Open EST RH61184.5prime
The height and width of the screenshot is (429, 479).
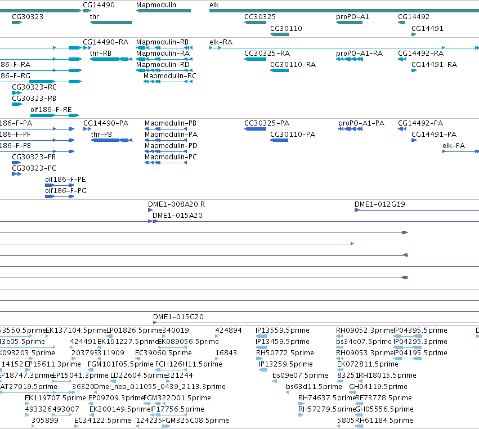click(384, 421)
